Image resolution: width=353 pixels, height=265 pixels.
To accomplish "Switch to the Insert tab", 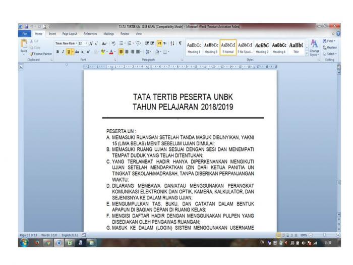I will pos(52,34).
